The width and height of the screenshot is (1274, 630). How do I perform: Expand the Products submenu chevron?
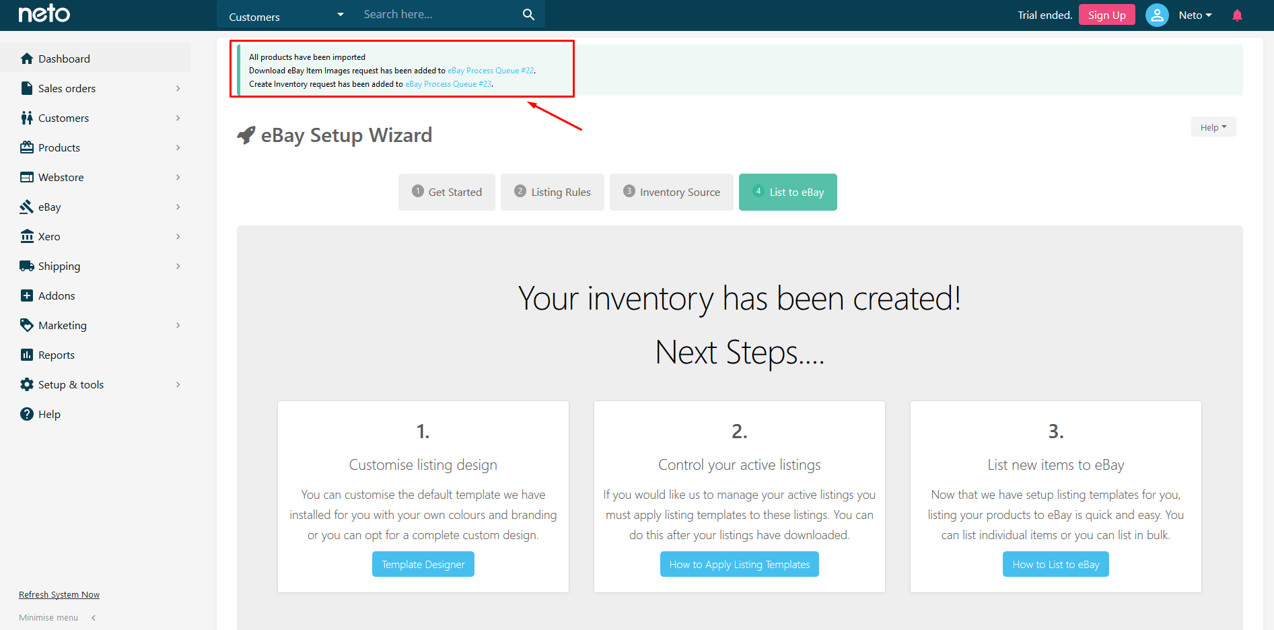tap(178, 147)
